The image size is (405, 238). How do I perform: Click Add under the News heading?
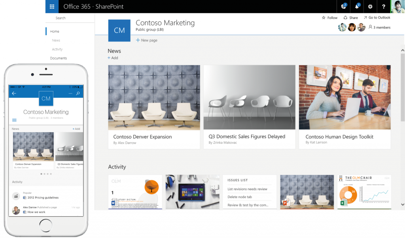[113, 58]
